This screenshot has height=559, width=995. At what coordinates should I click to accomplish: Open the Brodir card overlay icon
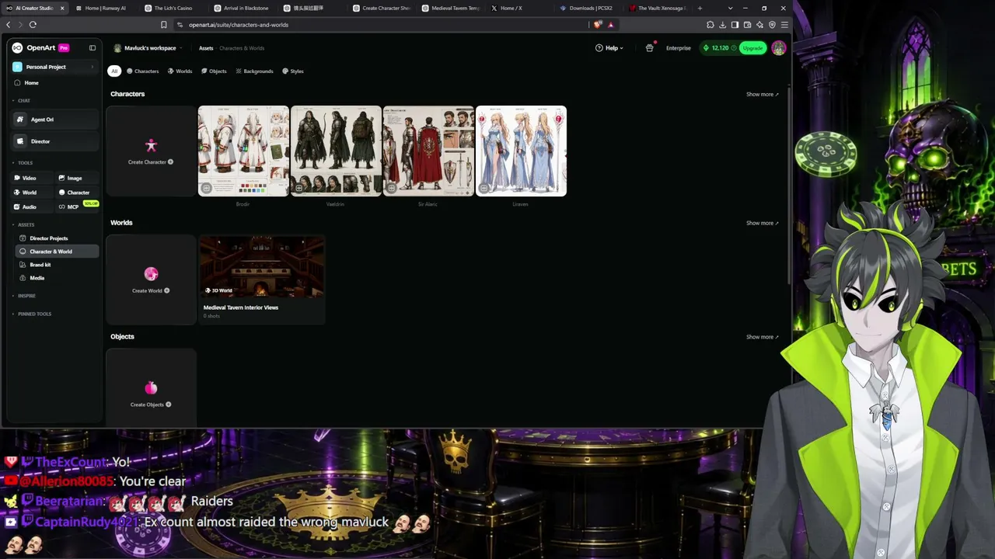(206, 188)
